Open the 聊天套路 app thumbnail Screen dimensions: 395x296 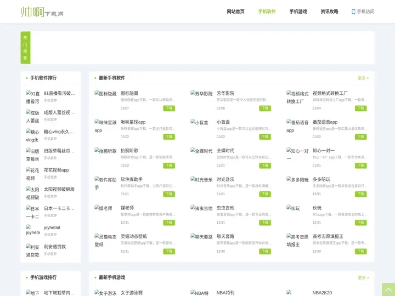tap(201, 237)
